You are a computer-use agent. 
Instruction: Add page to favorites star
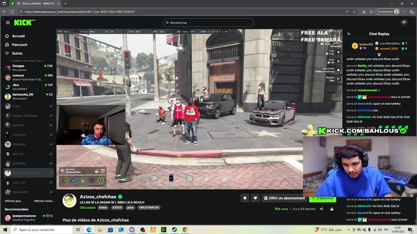(354, 12)
